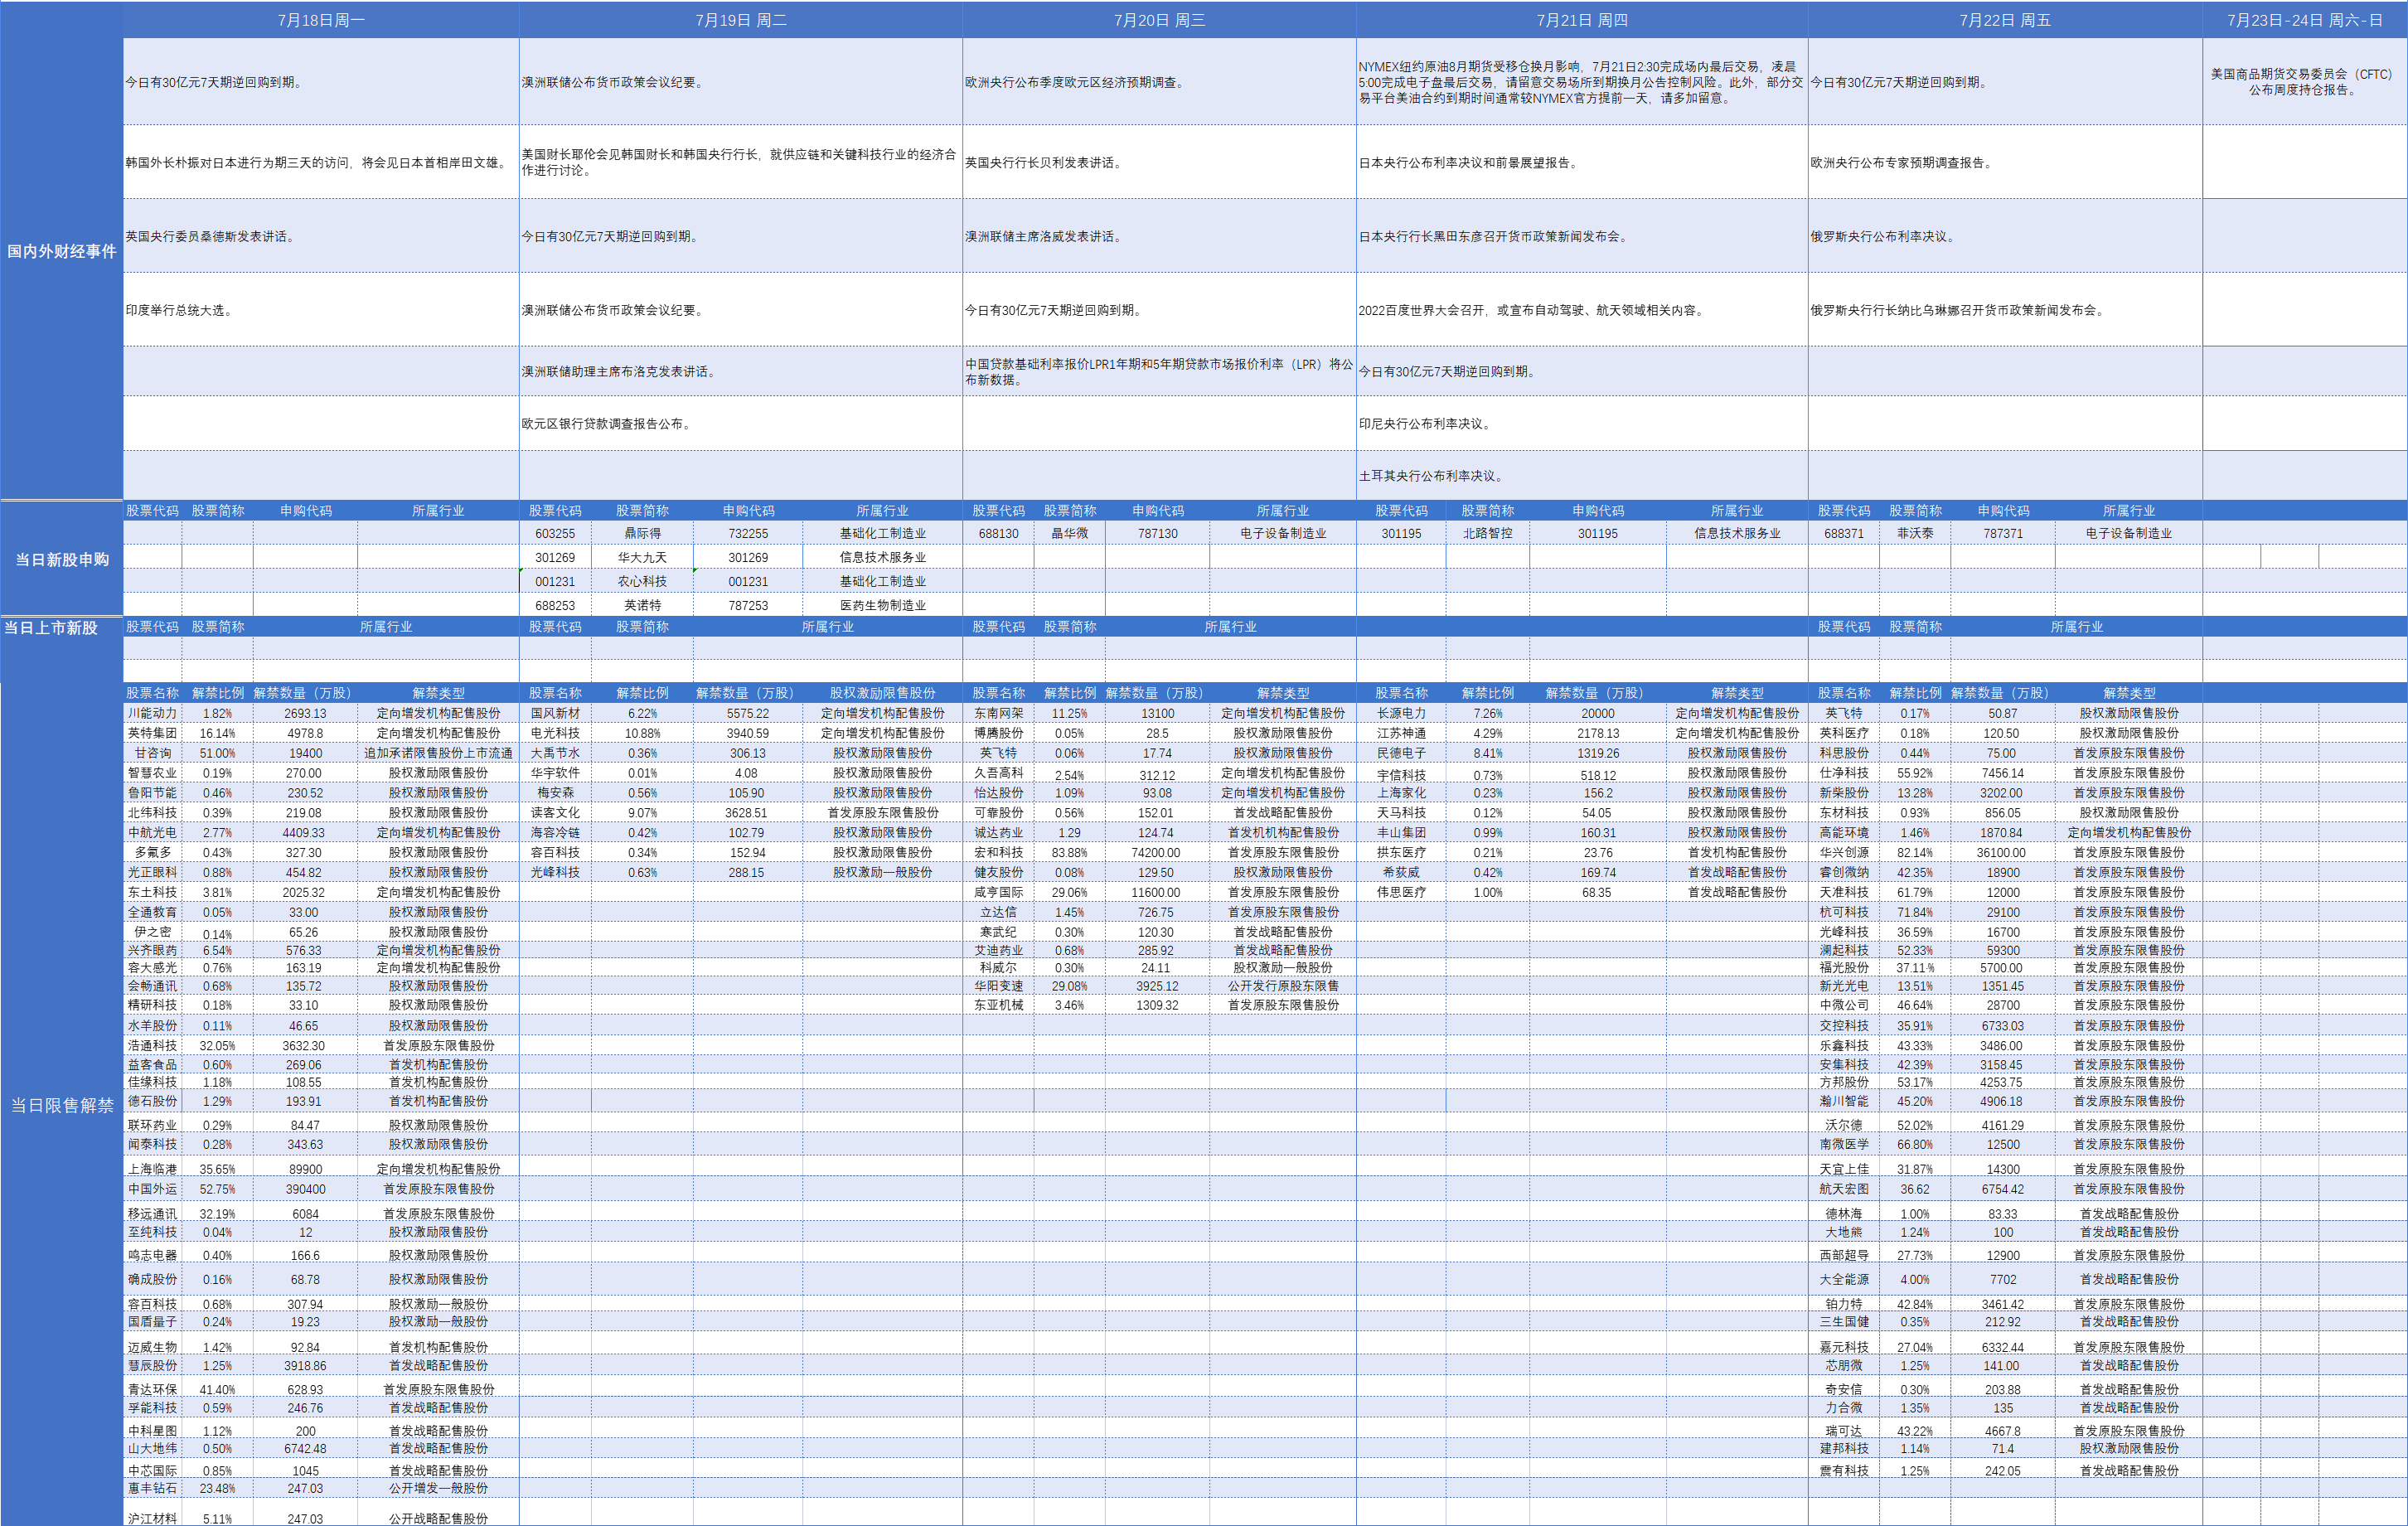Select the 中国贷款基础利率报价LPR event cell

pyautogui.click(x=1159, y=371)
